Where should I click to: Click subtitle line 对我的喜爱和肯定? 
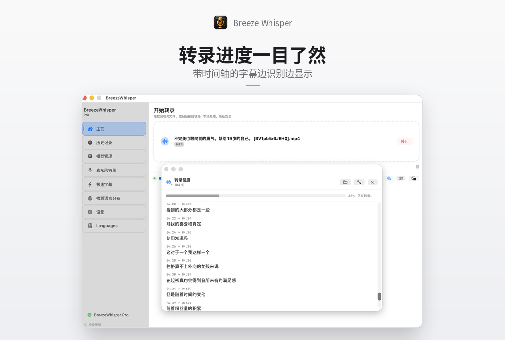point(184,224)
